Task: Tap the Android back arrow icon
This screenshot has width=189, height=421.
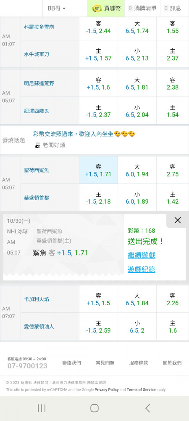Action: [147, 408]
